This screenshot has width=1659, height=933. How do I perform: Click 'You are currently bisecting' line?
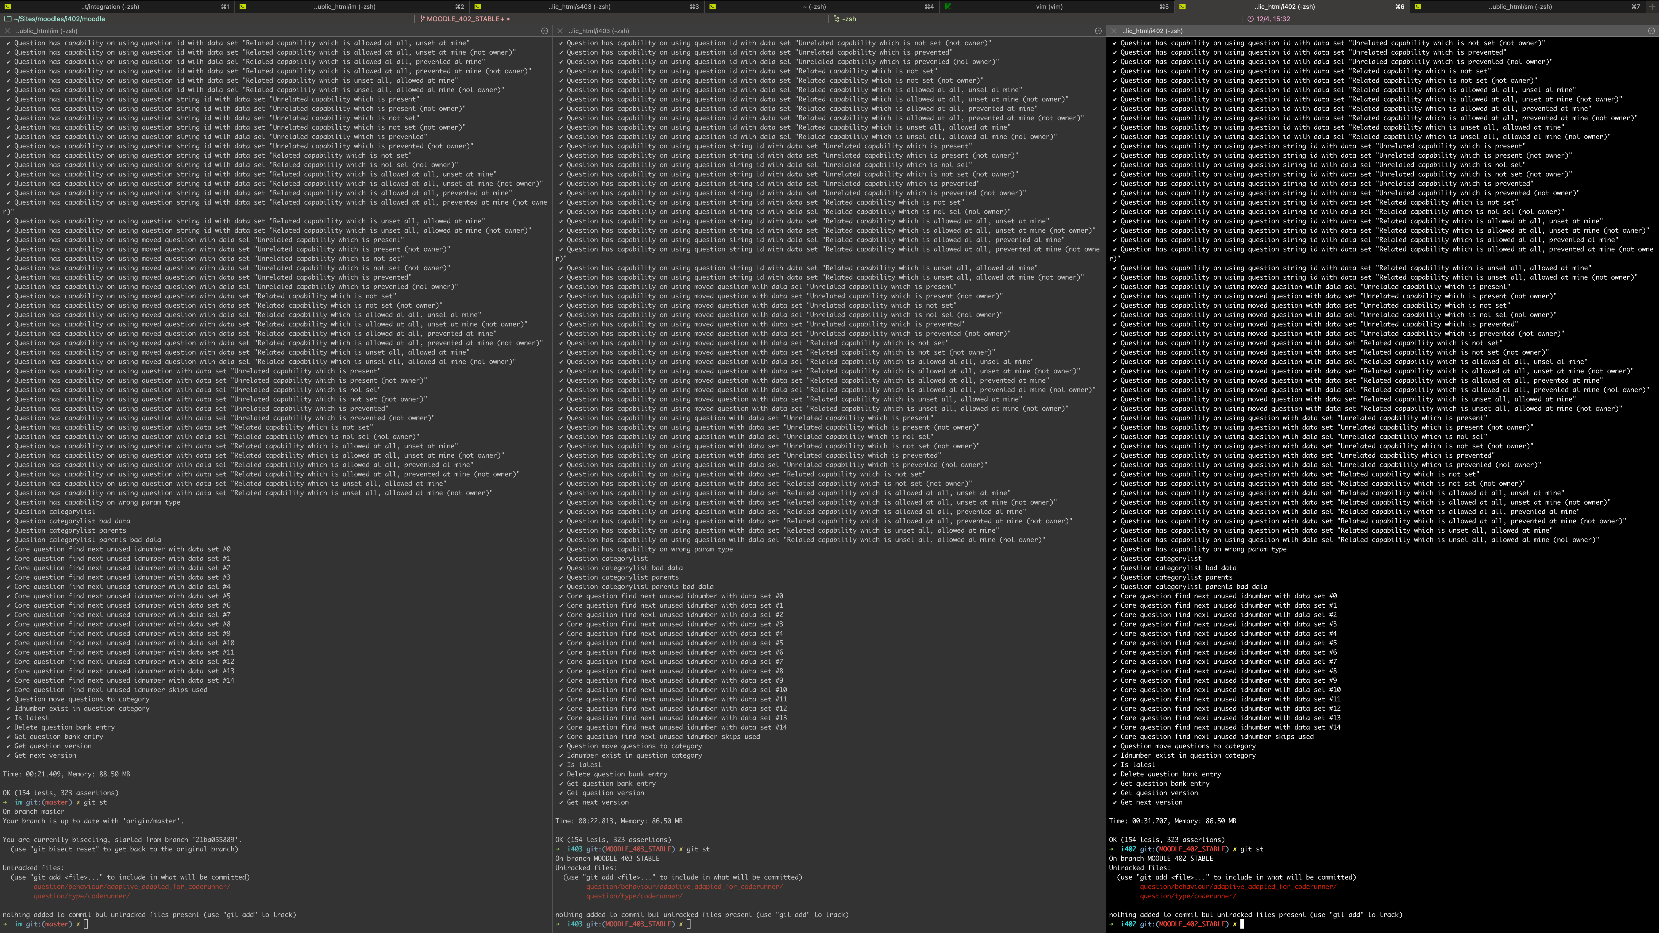tap(122, 840)
